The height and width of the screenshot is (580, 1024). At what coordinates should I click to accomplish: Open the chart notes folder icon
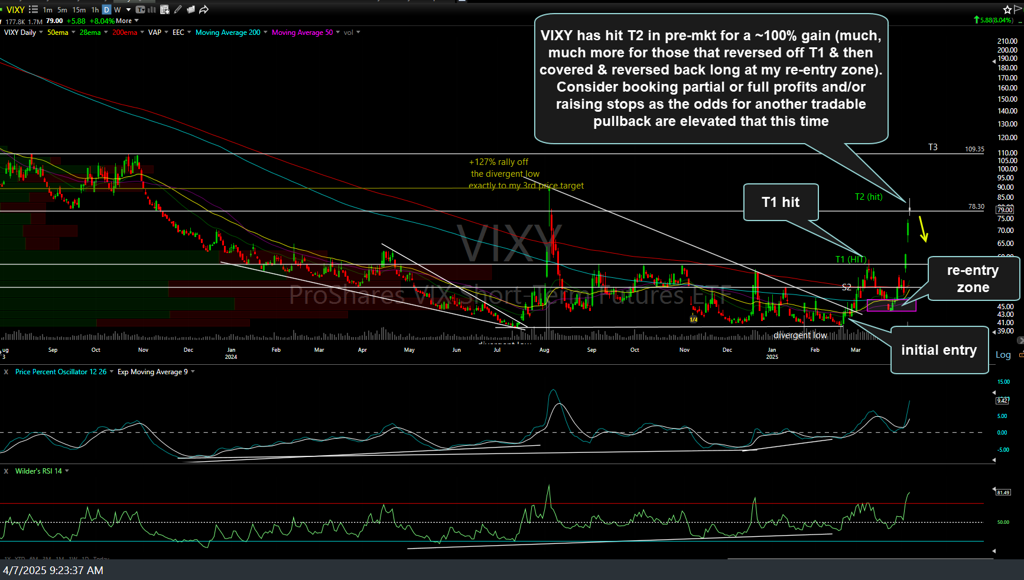coord(191,9)
